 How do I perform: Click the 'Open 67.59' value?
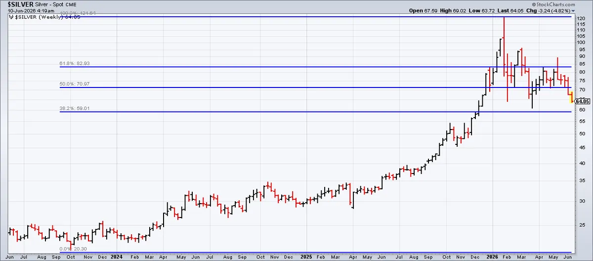(x=423, y=10)
